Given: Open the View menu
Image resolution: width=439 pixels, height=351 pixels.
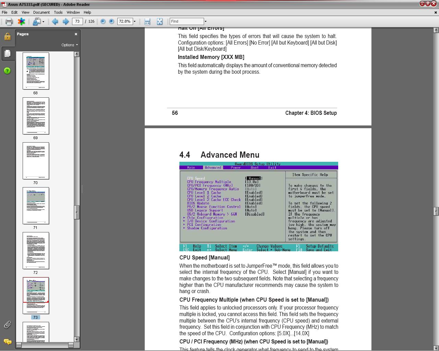Looking at the screenshot, I should point(25,12).
